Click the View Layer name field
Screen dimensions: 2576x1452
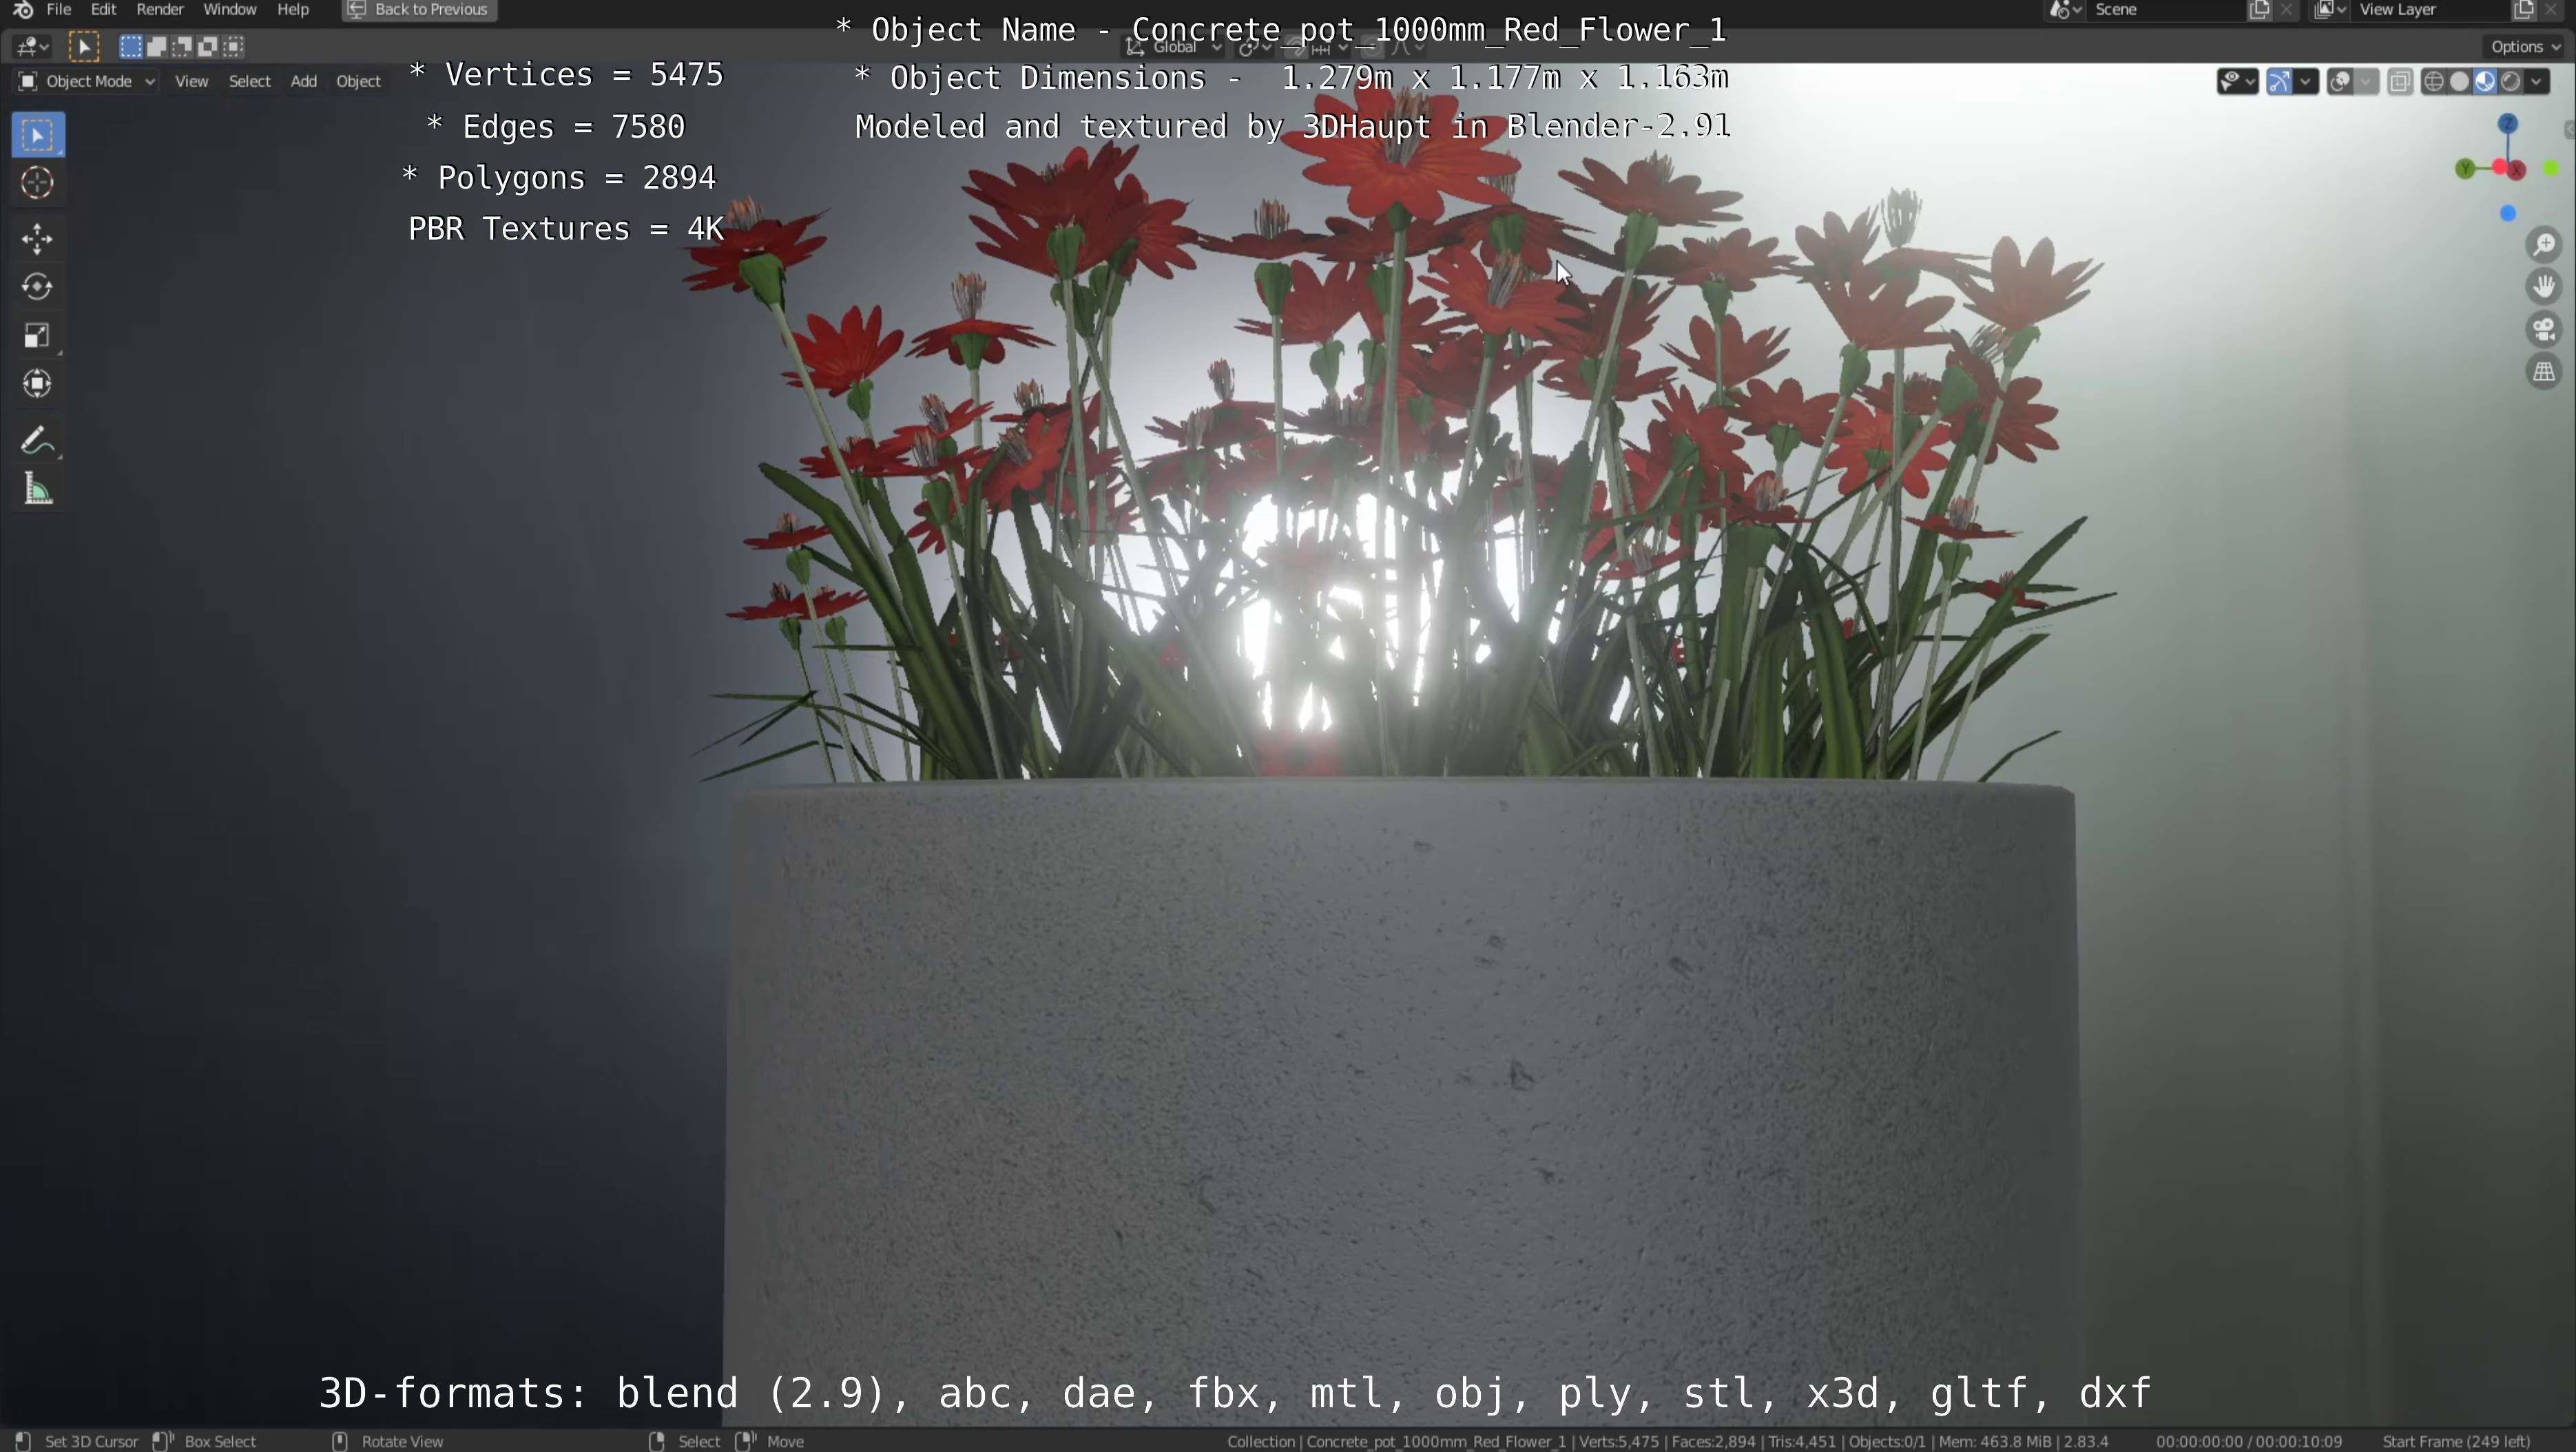pos(2432,10)
